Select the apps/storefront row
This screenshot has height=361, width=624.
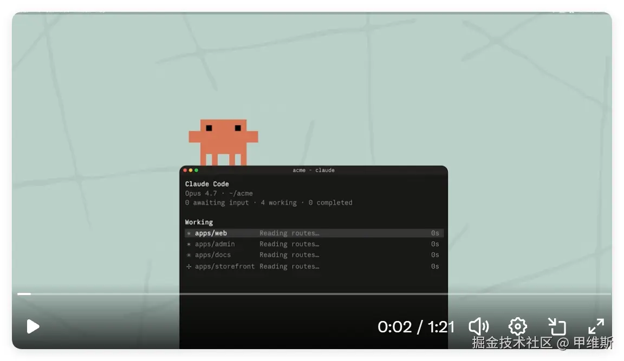point(314,266)
